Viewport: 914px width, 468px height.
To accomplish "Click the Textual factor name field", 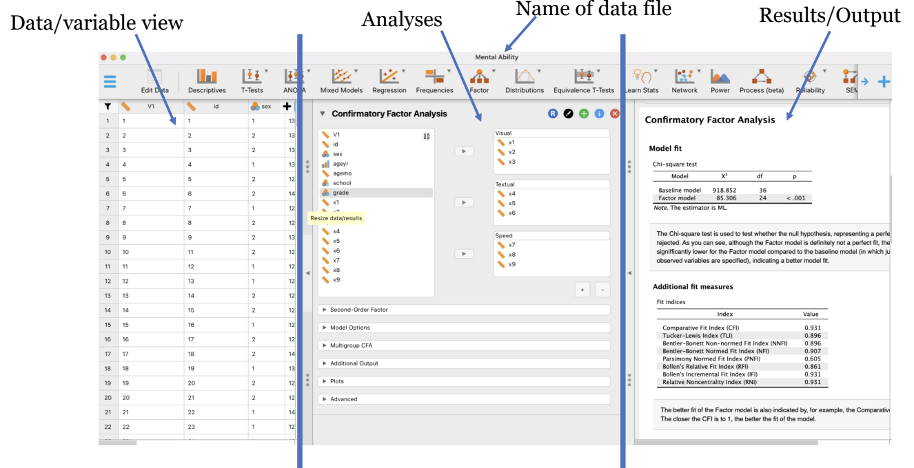I will [x=551, y=184].
